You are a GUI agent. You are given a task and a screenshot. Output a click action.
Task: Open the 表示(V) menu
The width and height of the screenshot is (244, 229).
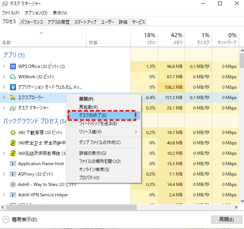pyautogui.click(x=60, y=13)
